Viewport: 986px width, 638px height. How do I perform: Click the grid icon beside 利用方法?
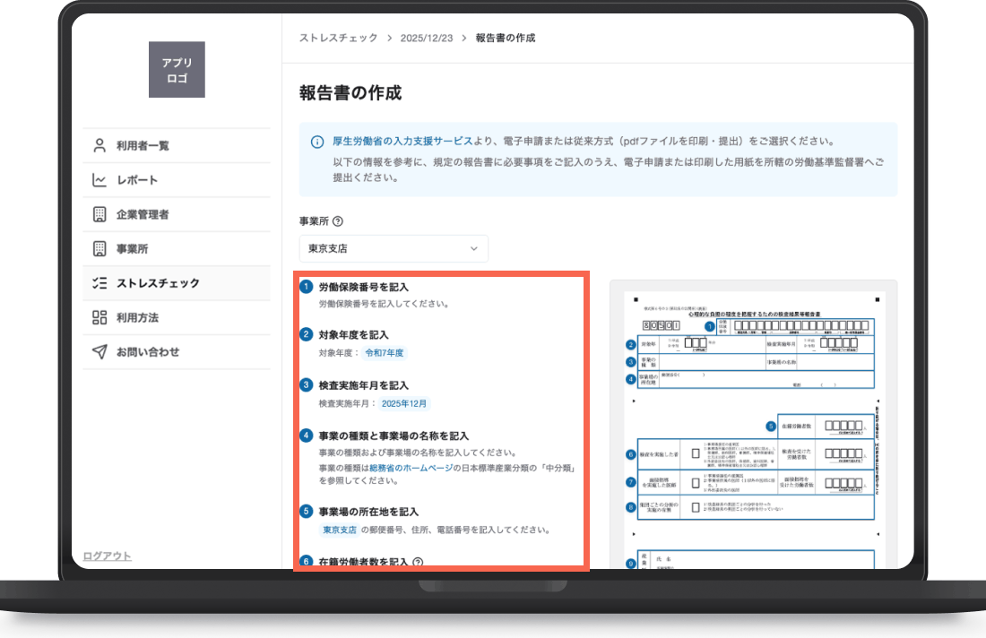coord(99,317)
